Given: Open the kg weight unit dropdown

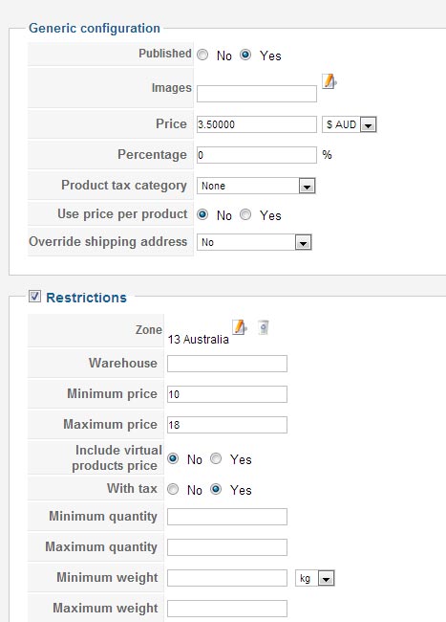Looking at the screenshot, I should point(315,578).
